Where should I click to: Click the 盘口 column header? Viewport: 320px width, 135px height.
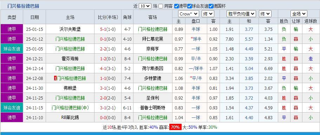(196, 21)
